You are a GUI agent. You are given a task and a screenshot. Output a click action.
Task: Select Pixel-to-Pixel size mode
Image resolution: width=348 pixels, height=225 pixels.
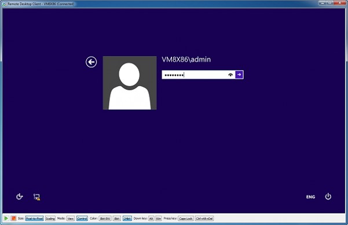(x=34, y=219)
